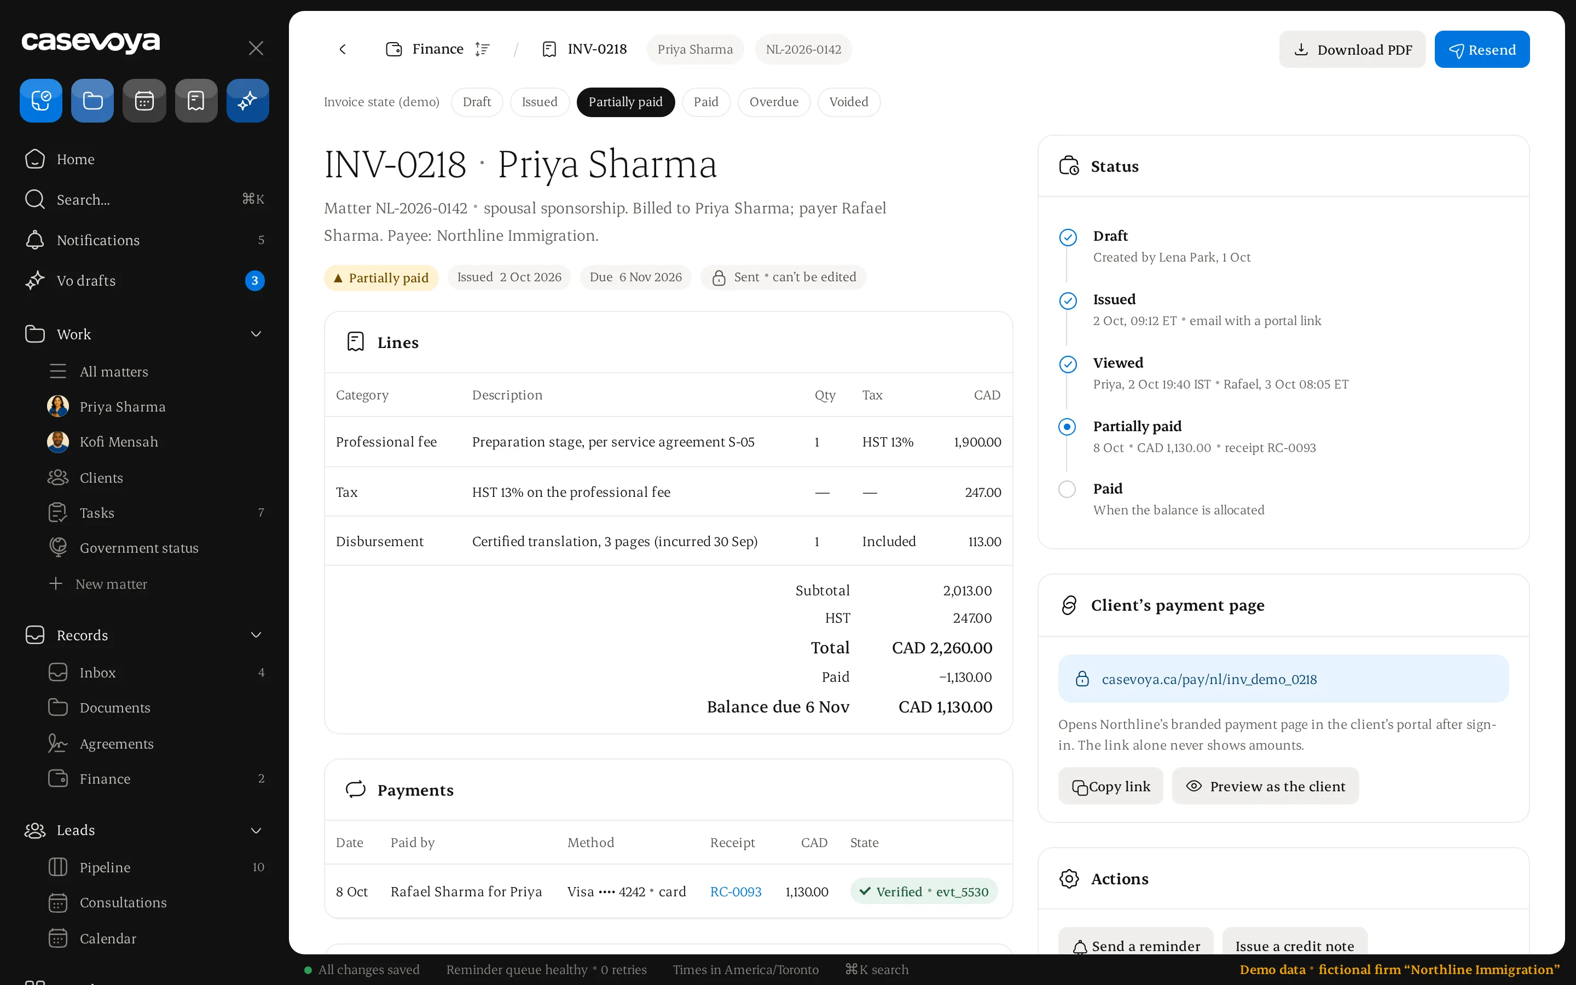Select the Paid invoice state
Image resolution: width=1576 pixels, height=985 pixels.
pos(706,102)
